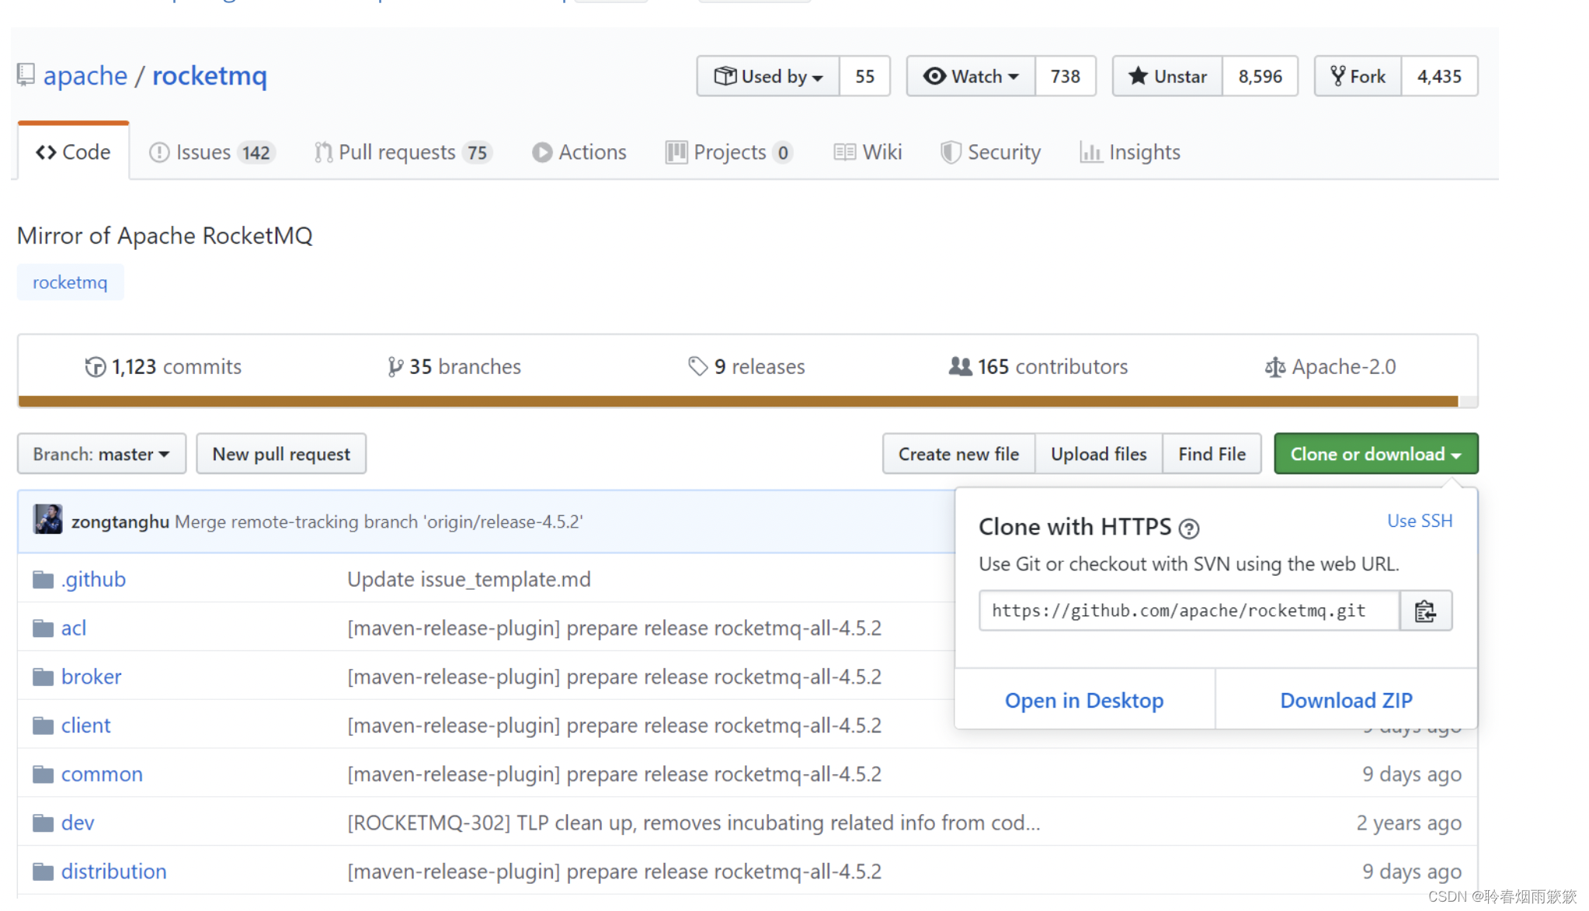View the 165 contributors link
The image size is (1589, 911).
point(1038,366)
